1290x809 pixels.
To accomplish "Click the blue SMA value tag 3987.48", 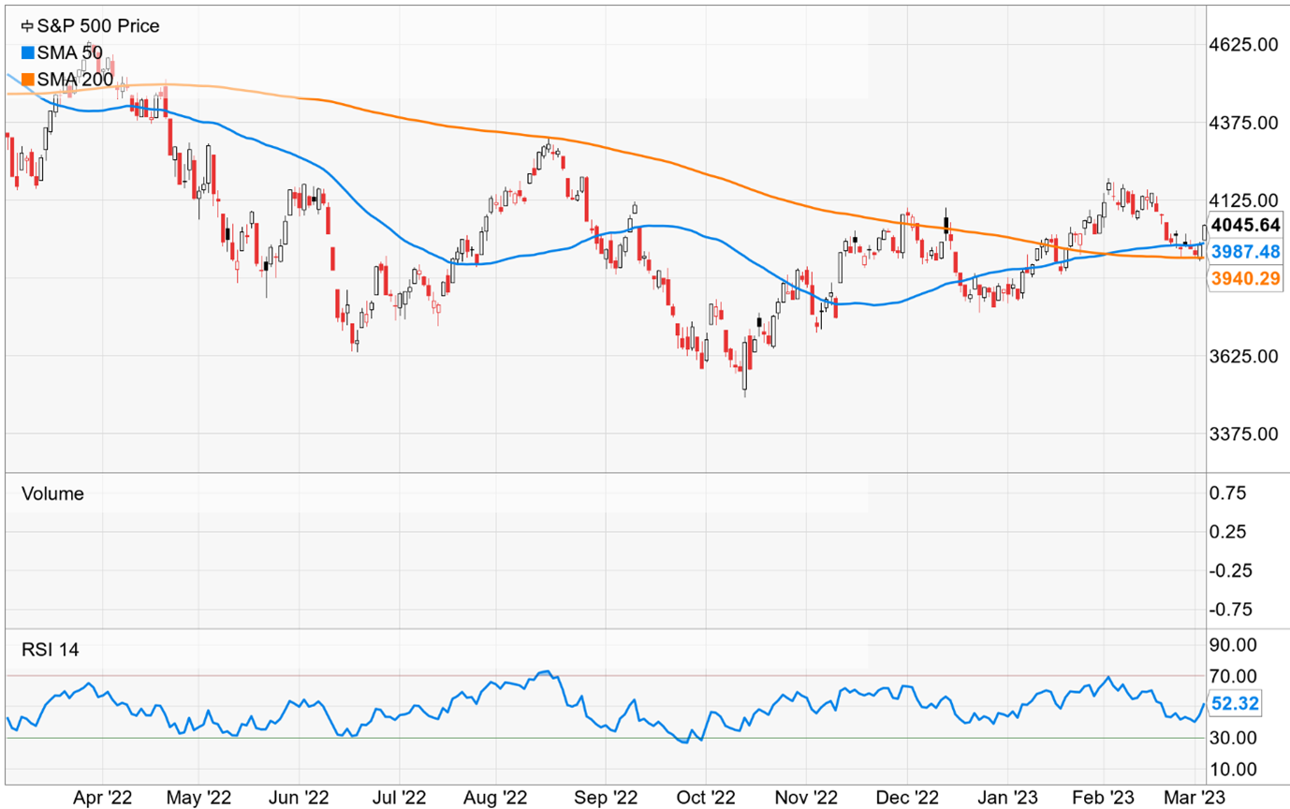I will (1244, 252).
